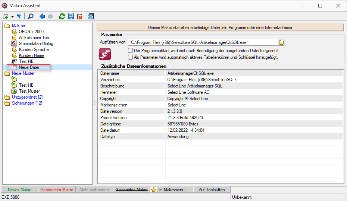Select macro Kunden Name
This screenshot has height=201, width=347.
click(x=31, y=55)
